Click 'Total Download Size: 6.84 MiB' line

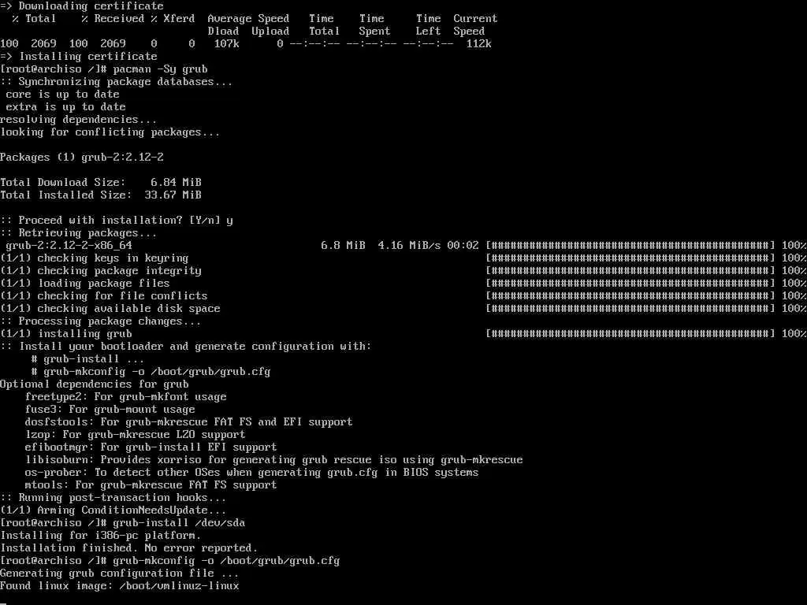[x=101, y=183]
